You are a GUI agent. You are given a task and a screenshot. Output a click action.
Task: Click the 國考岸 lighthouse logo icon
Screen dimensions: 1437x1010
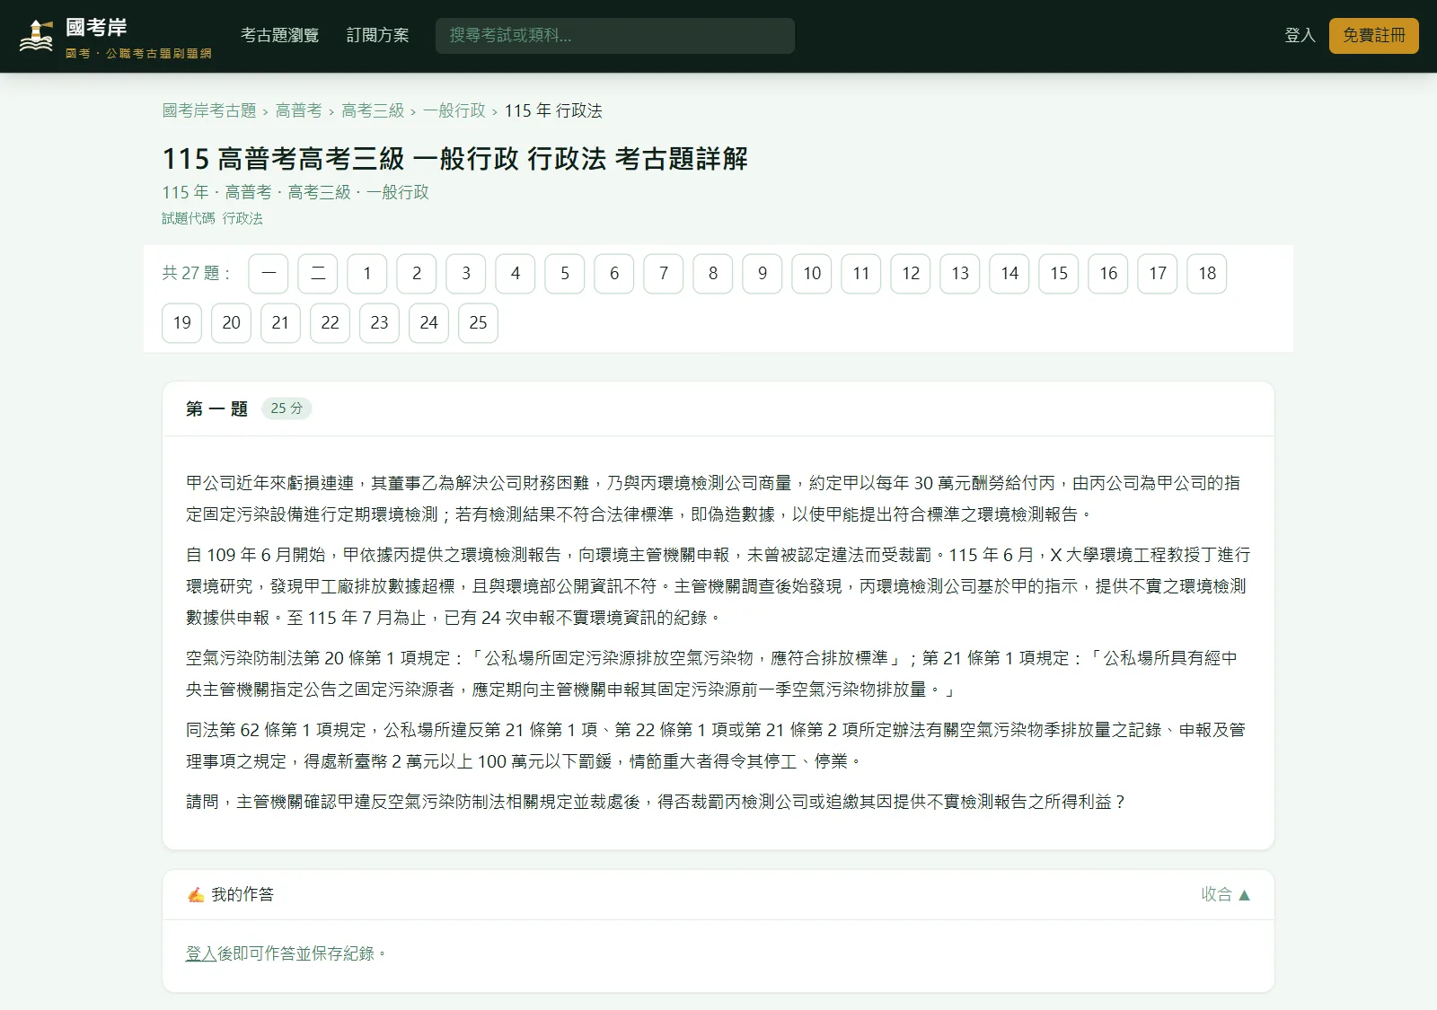pos(36,36)
